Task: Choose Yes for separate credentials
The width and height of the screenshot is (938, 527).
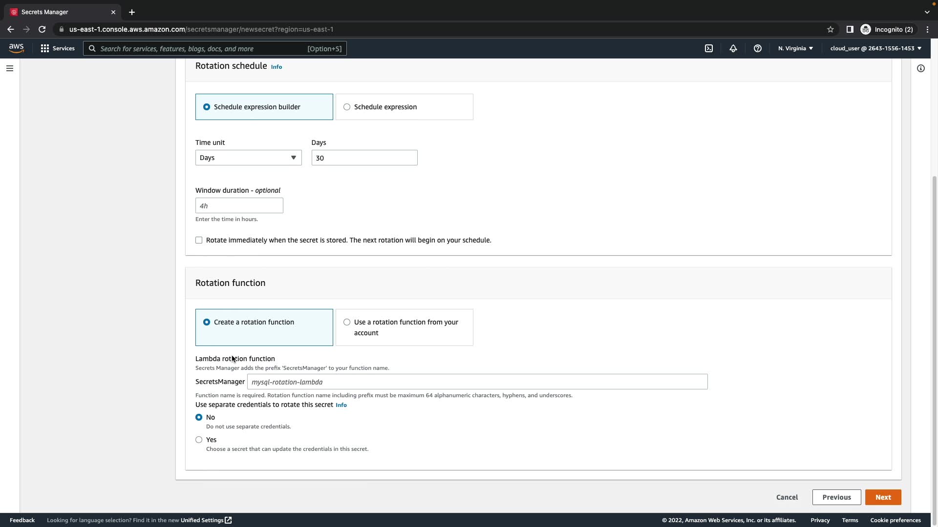Action: [199, 440]
